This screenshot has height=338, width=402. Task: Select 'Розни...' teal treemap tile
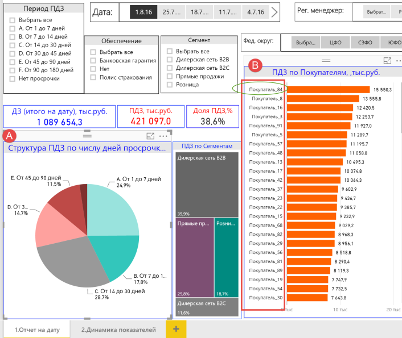pos(227,257)
